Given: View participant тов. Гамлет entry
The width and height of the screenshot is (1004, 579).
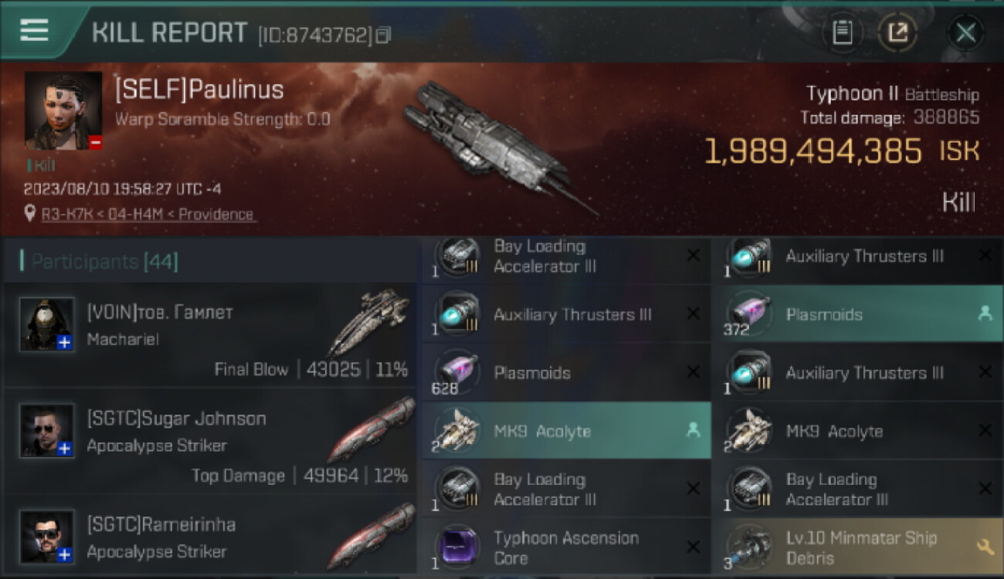Looking at the screenshot, I should [210, 335].
